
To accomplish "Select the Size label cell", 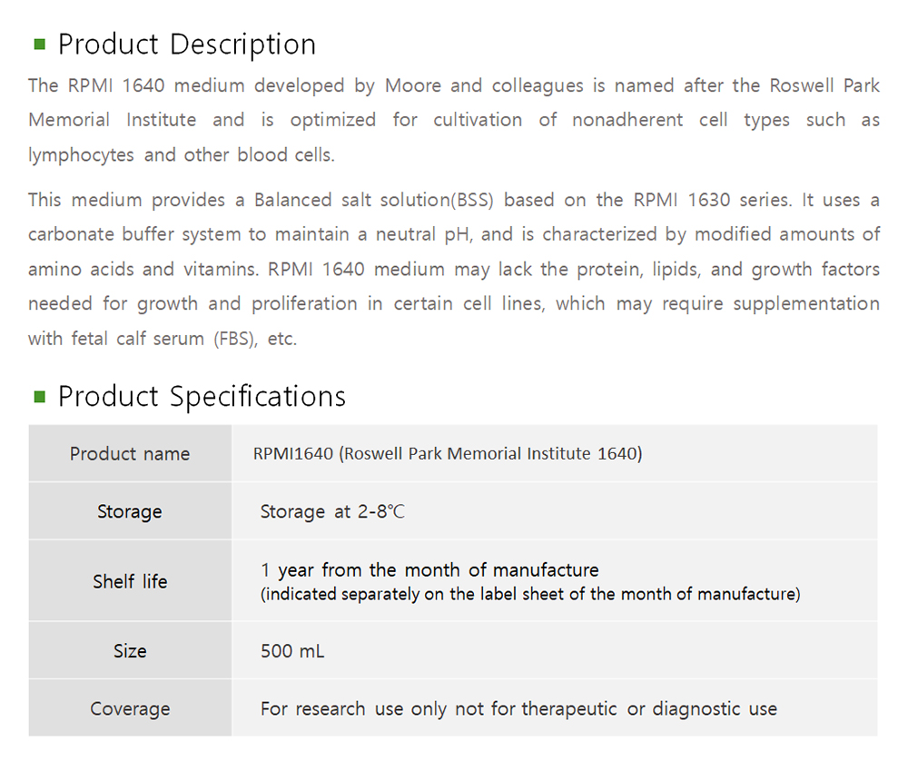I will pyautogui.click(x=130, y=651).
